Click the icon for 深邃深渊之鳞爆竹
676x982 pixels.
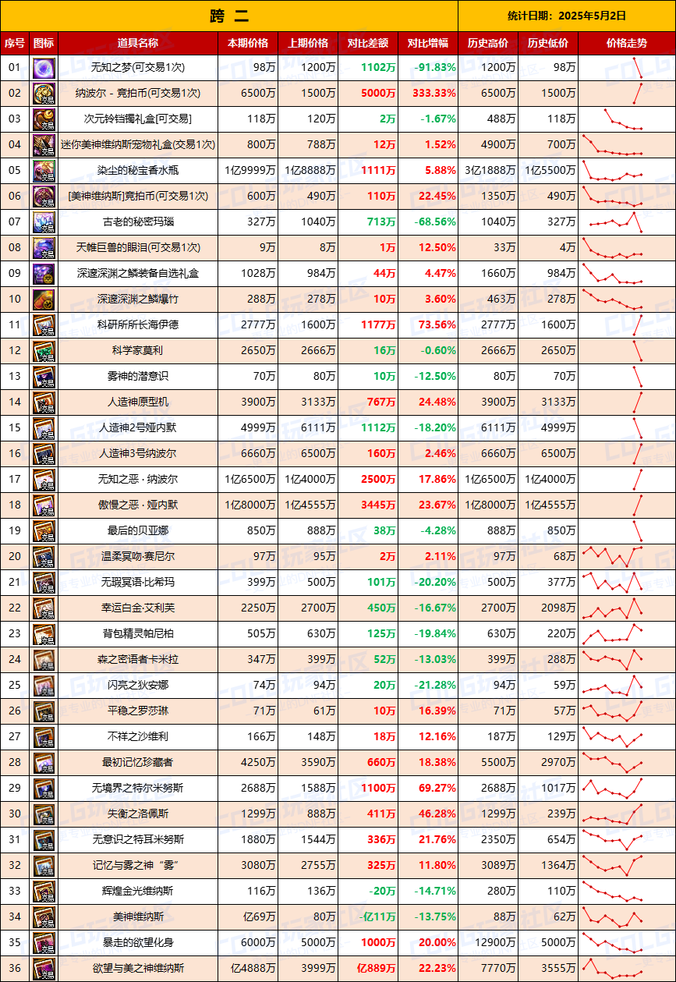click(44, 299)
